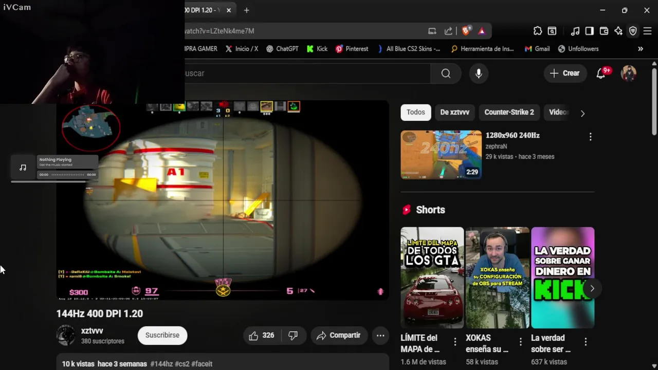Show more bookmarks with double chevron
Image resolution: width=658 pixels, height=370 pixels.
tap(641, 49)
